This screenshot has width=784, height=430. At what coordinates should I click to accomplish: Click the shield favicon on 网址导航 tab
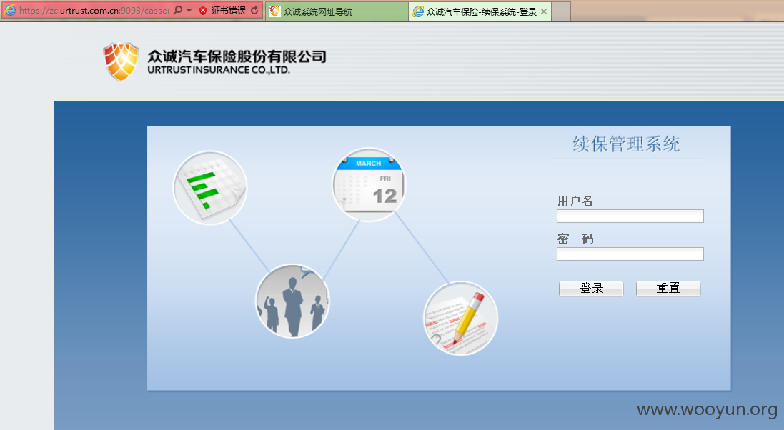(x=274, y=11)
